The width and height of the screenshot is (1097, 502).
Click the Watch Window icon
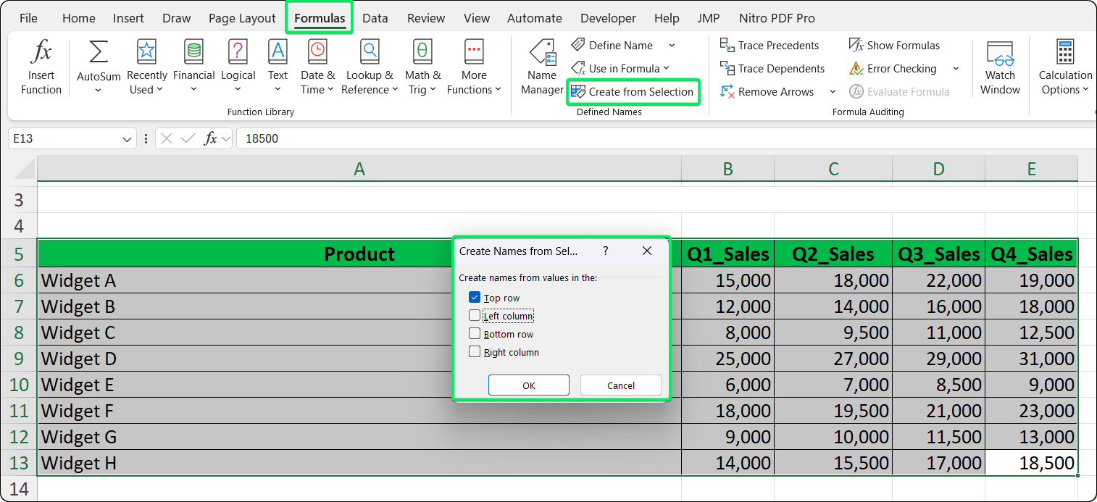pos(1000,65)
